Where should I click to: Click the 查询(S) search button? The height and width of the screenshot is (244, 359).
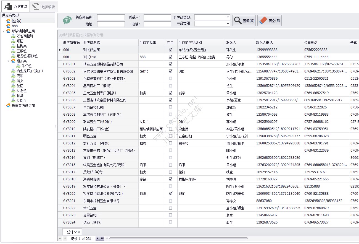click(244, 20)
